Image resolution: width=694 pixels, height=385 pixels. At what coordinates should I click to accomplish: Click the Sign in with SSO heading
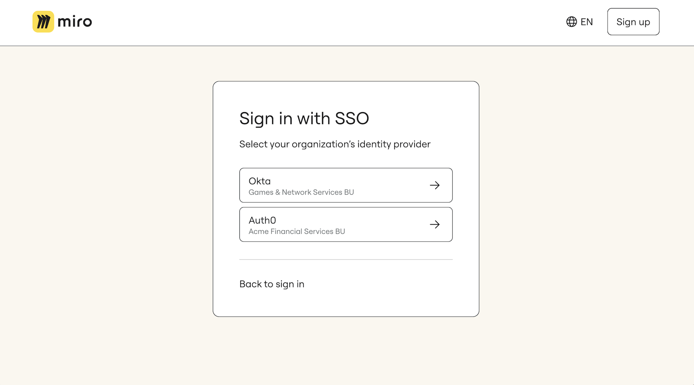coord(304,118)
